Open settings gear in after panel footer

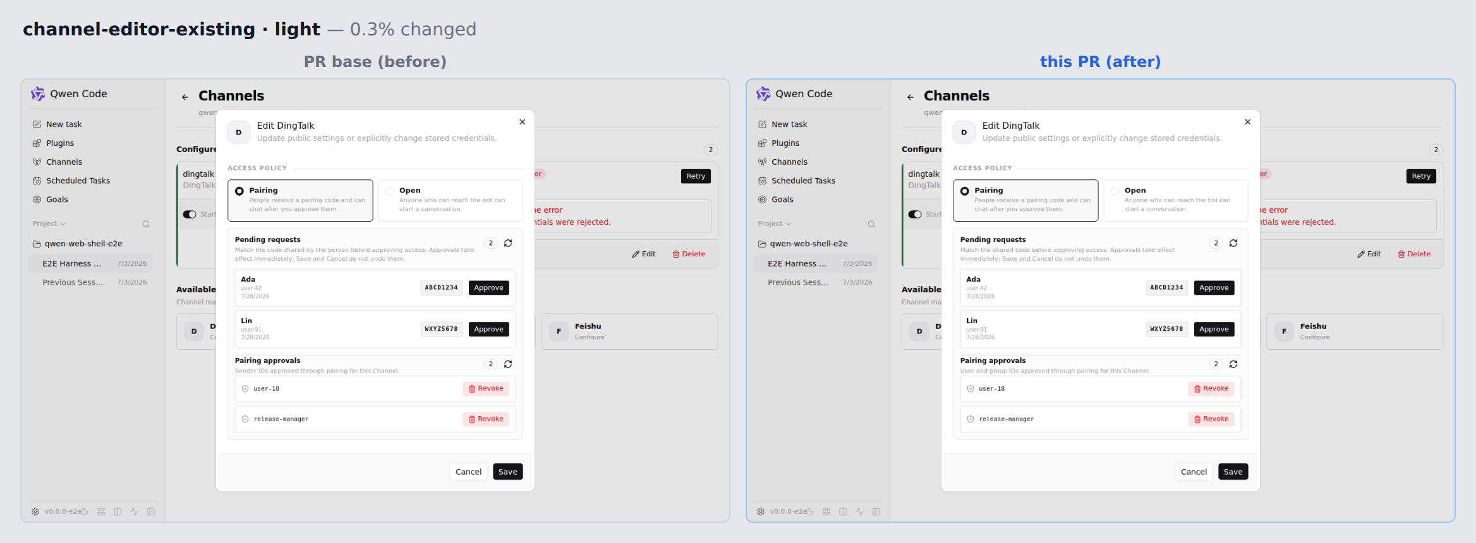[x=761, y=511]
